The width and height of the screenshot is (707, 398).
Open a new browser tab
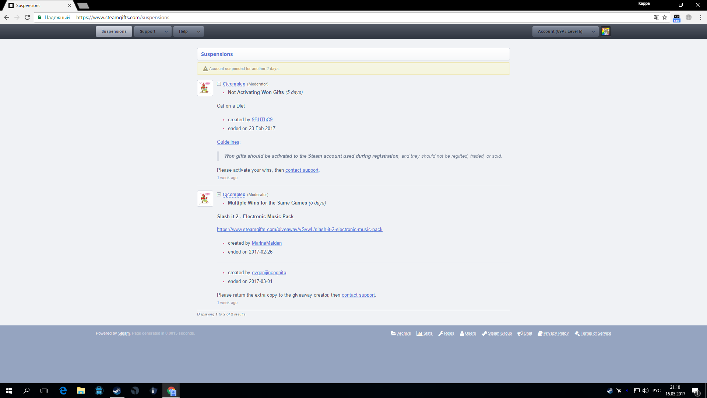pyautogui.click(x=83, y=6)
